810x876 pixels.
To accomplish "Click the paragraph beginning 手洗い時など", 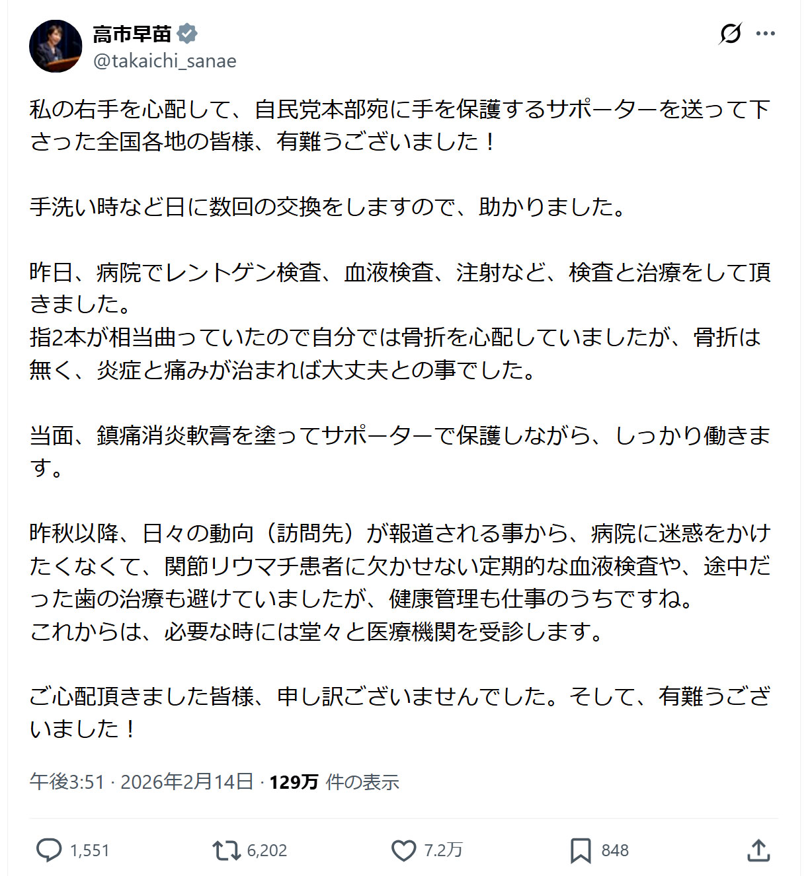I will tap(327, 207).
